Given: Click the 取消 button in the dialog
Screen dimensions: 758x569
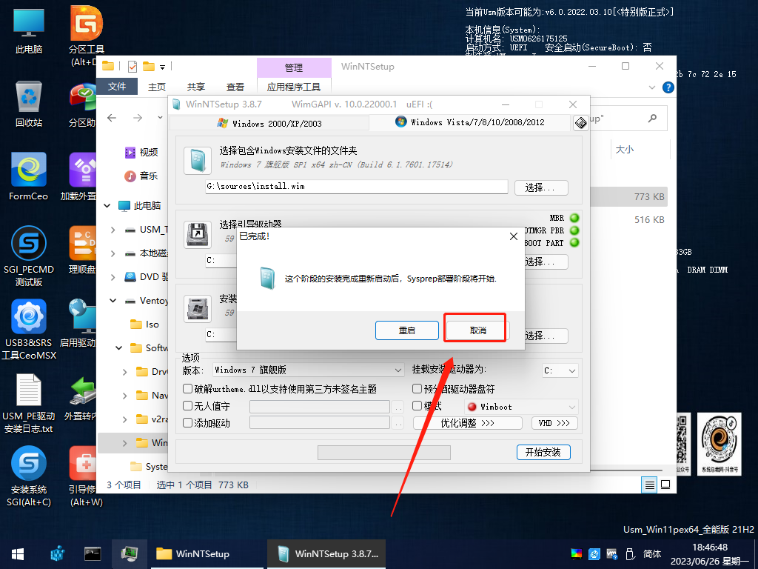Looking at the screenshot, I should point(477,330).
